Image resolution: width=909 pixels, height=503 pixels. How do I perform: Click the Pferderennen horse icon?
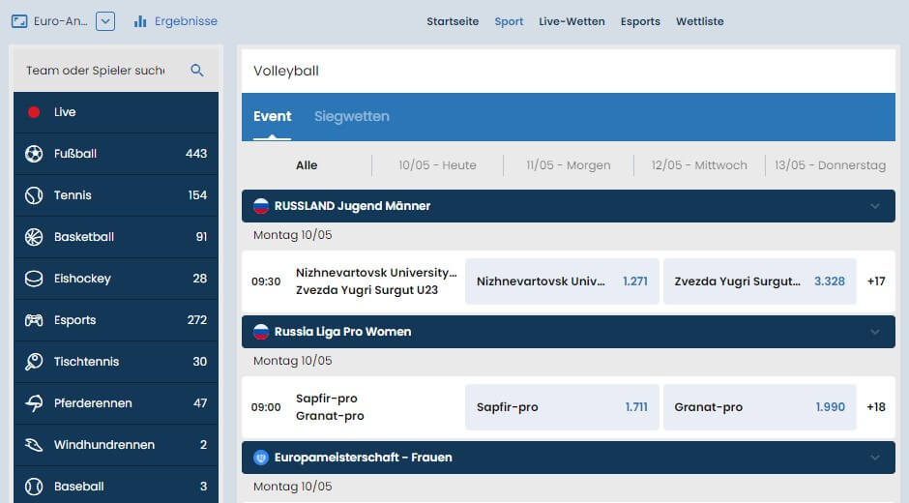click(x=34, y=403)
